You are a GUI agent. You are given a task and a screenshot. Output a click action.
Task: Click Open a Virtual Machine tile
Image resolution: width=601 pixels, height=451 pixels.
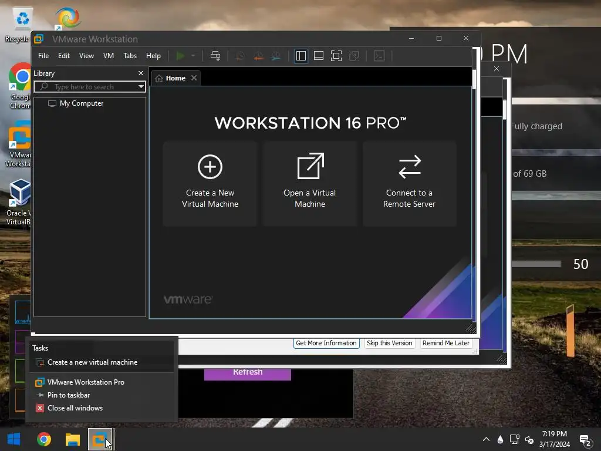coord(310,184)
